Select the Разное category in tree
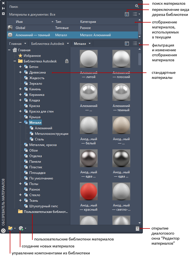The image size is (193, 258). coord(32,189)
